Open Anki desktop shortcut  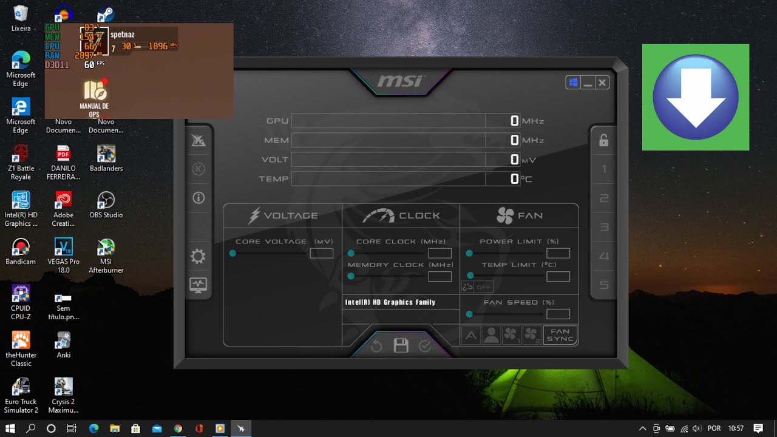tap(63, 345)
